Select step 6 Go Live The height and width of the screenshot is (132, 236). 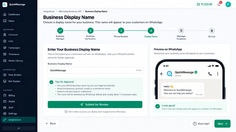point(212,31)
